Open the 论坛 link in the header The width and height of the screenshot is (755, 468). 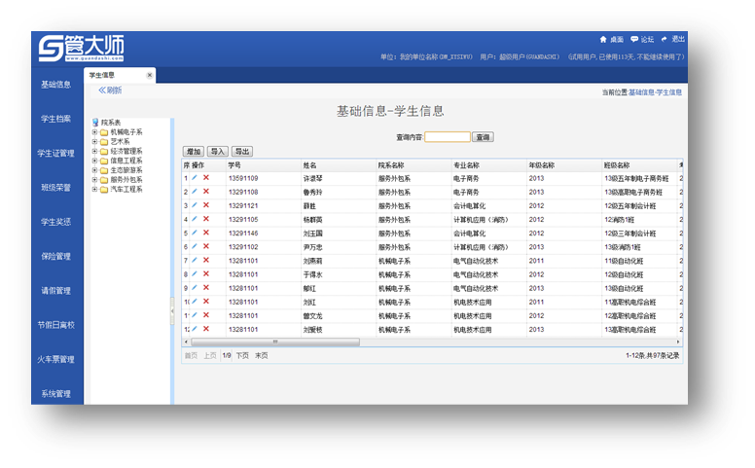[x=642, y=40]
